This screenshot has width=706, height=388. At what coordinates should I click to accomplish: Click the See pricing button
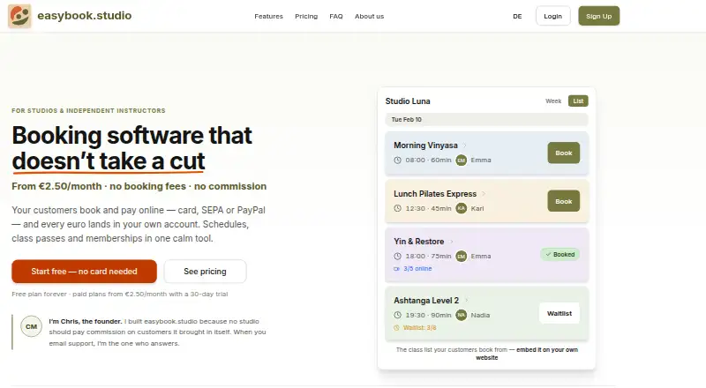pos(205,272)
